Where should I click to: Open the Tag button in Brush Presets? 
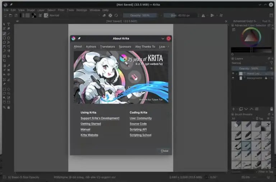(x=259, y=119)
